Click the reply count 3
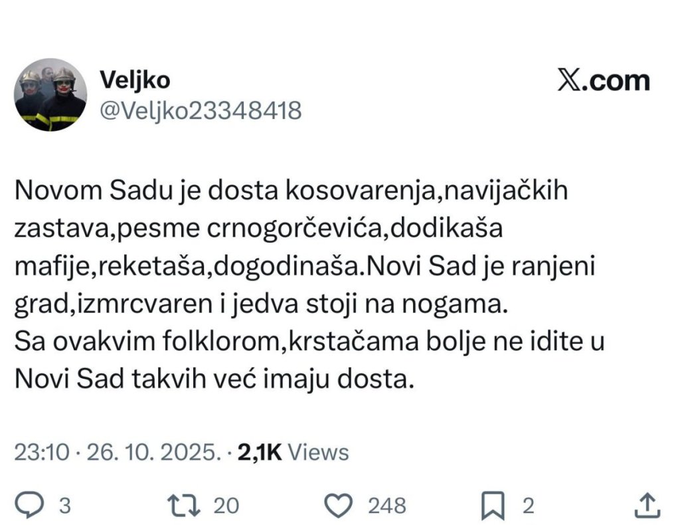680x525 pixels. [65, 506]
